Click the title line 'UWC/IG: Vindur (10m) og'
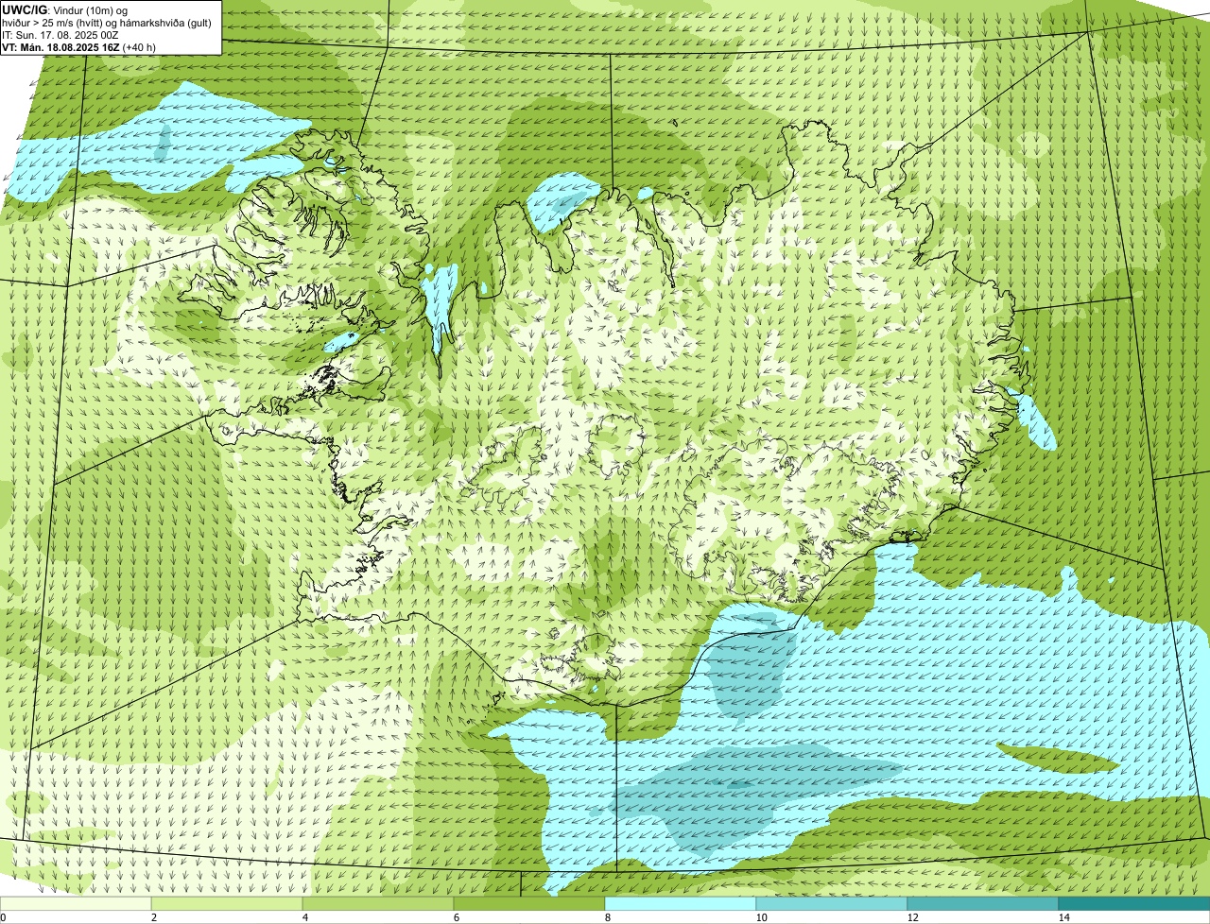This screenshot has height=924, width=1210. [x=65, y=9]
